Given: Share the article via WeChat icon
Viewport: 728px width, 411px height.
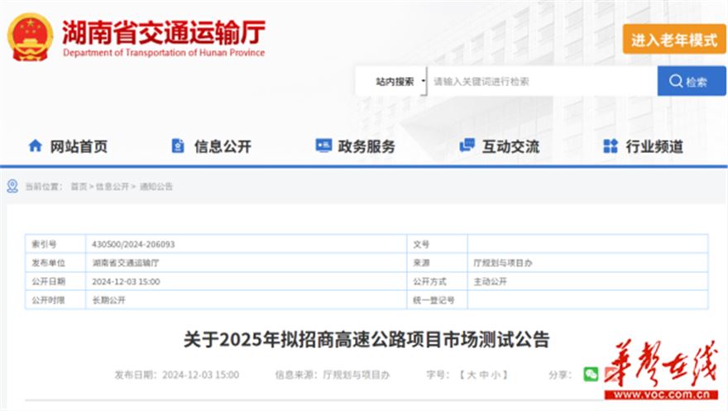Looking at the screenshot, I should point(591,375).
